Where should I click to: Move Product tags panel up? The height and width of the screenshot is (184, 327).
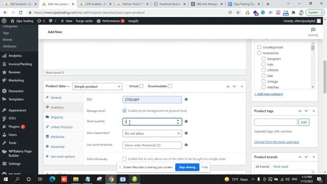pos(300,111)
